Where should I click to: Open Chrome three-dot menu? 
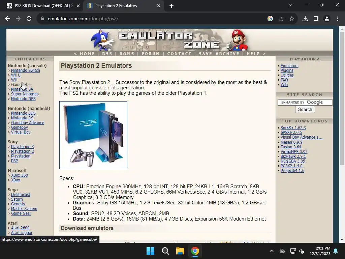tap(338, 19)
